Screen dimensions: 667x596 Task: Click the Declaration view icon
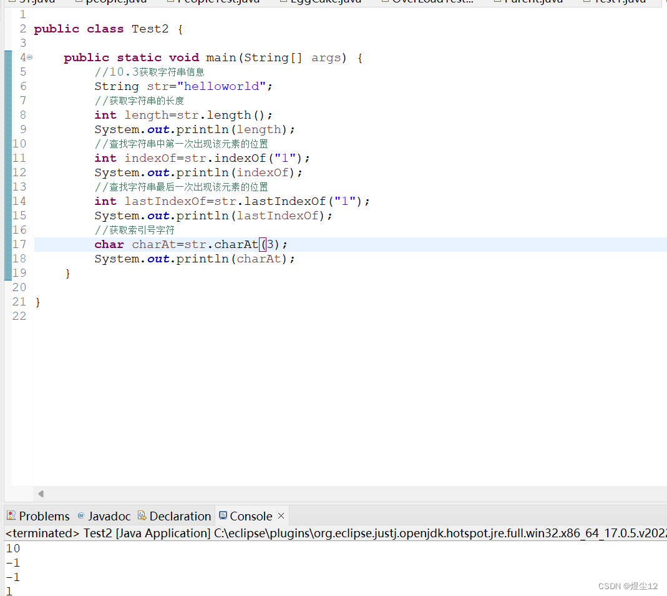point(140,515)
